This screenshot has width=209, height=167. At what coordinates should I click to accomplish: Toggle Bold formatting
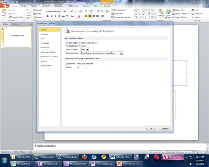pos(47,16)
